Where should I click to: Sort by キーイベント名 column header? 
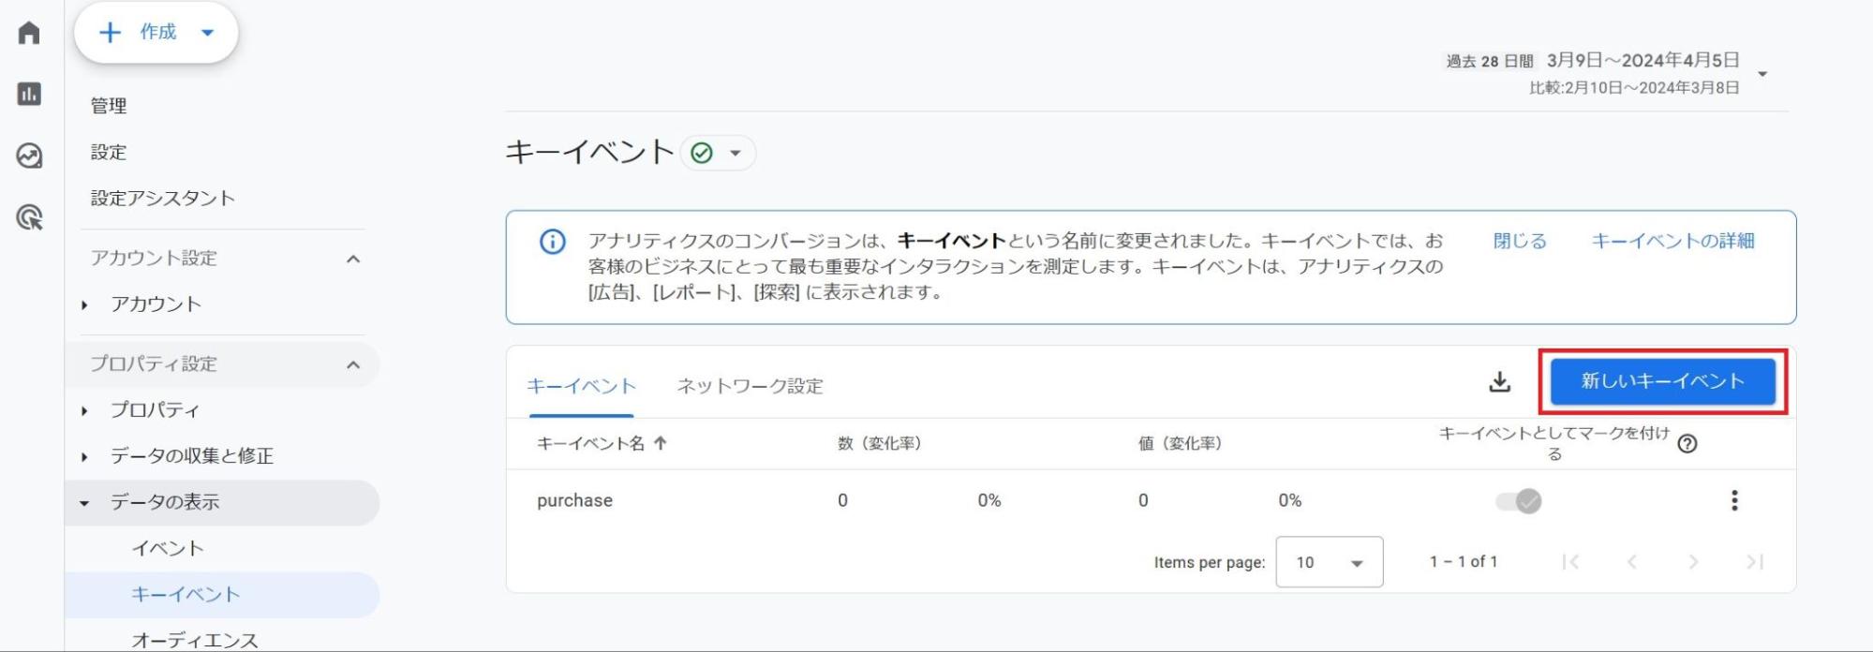[602, 443]
